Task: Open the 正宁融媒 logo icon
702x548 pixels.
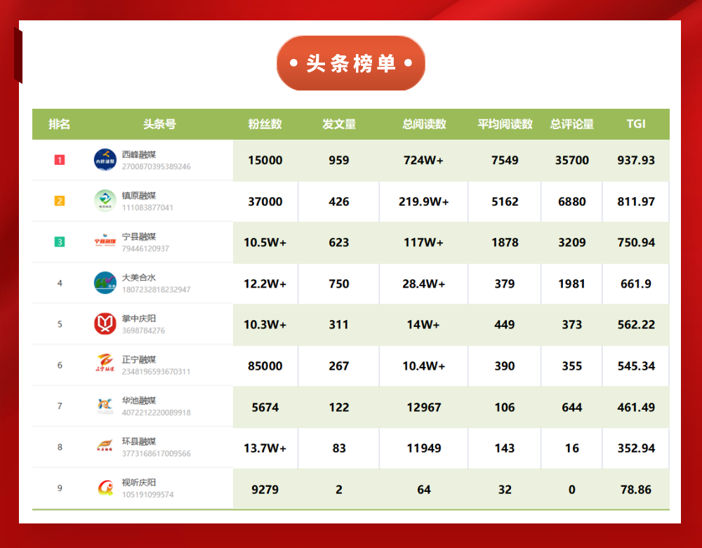Action: tap(105, 365)
